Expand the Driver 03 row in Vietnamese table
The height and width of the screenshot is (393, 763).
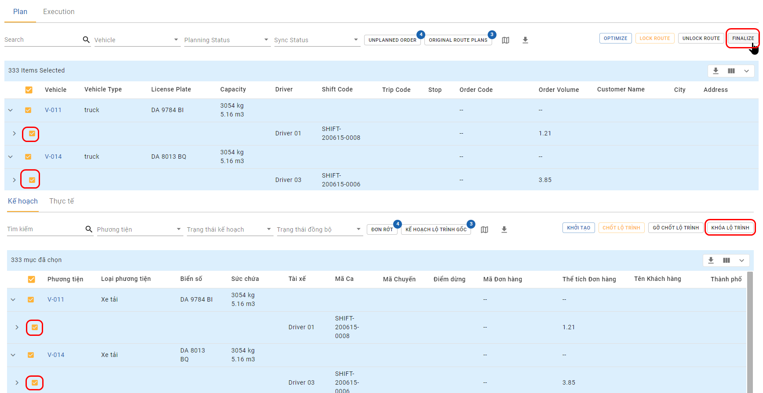[x=17, y=382]
